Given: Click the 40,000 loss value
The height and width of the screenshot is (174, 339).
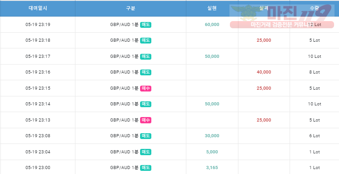Looking at the screenshot, I should point(264,72).
